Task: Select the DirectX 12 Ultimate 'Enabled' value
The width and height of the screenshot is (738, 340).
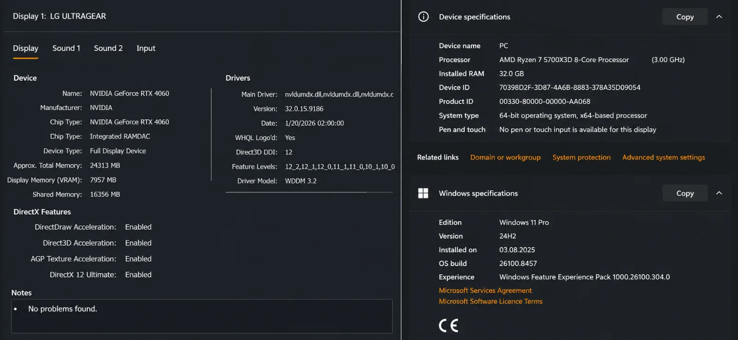Action: click(138, 275)
